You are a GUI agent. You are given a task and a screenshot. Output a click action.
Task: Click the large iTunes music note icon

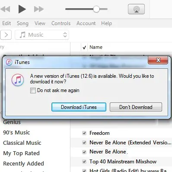(x=18, y=80)
